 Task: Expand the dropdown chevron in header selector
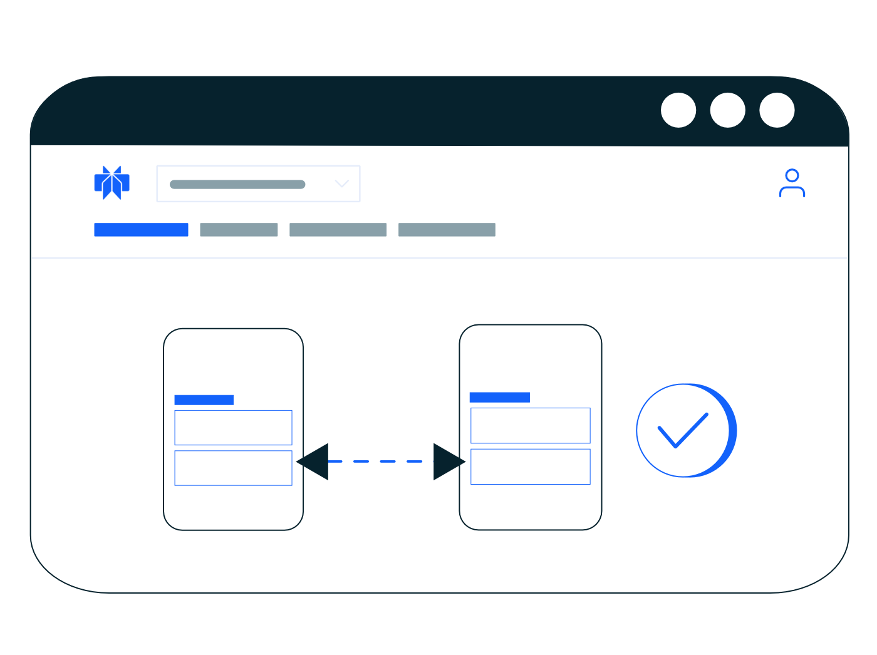341,183
